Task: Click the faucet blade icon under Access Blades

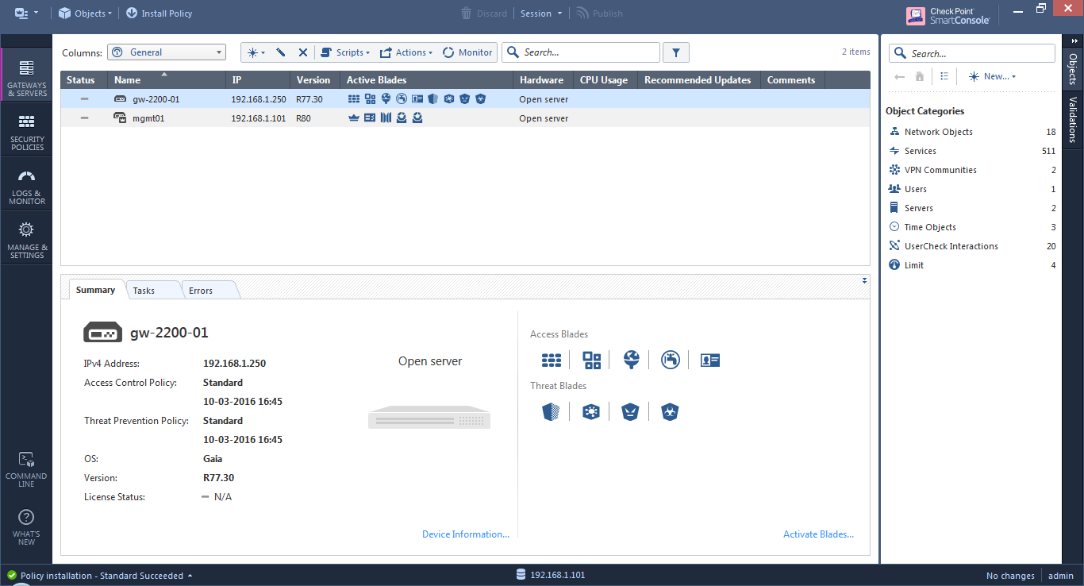Action: pyautogui.click(x=671, y=360)
